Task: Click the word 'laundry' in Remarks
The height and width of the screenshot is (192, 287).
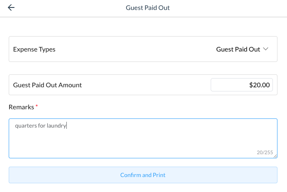Action: 57,125
